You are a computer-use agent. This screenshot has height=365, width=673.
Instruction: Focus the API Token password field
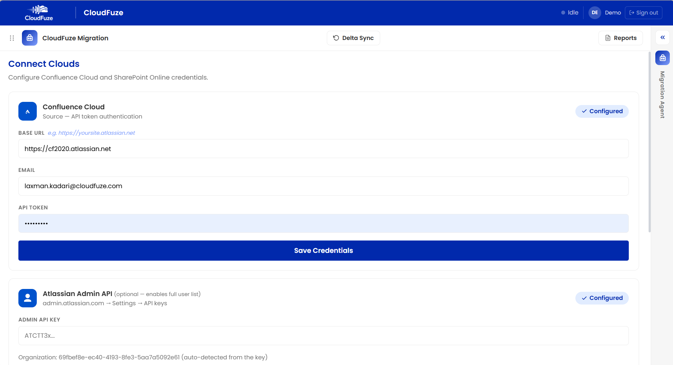pyautogui.click(x=324, y=223)
